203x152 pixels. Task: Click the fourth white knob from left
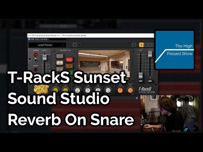tap(108, 90)
